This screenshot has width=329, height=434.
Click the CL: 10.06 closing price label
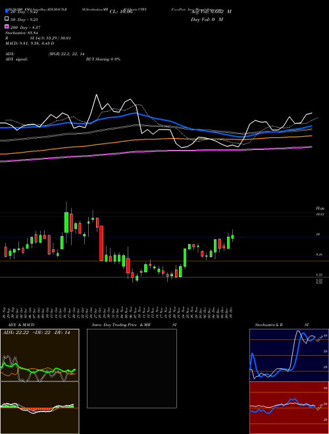tap(121, 12)
